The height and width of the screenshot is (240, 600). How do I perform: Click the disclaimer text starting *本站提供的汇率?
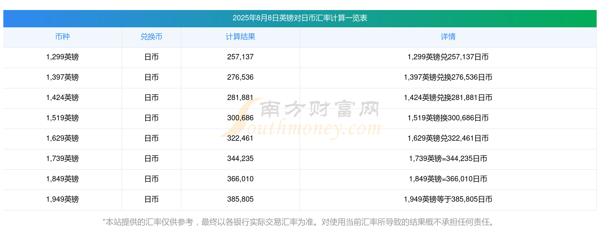(x=299, y=222)
